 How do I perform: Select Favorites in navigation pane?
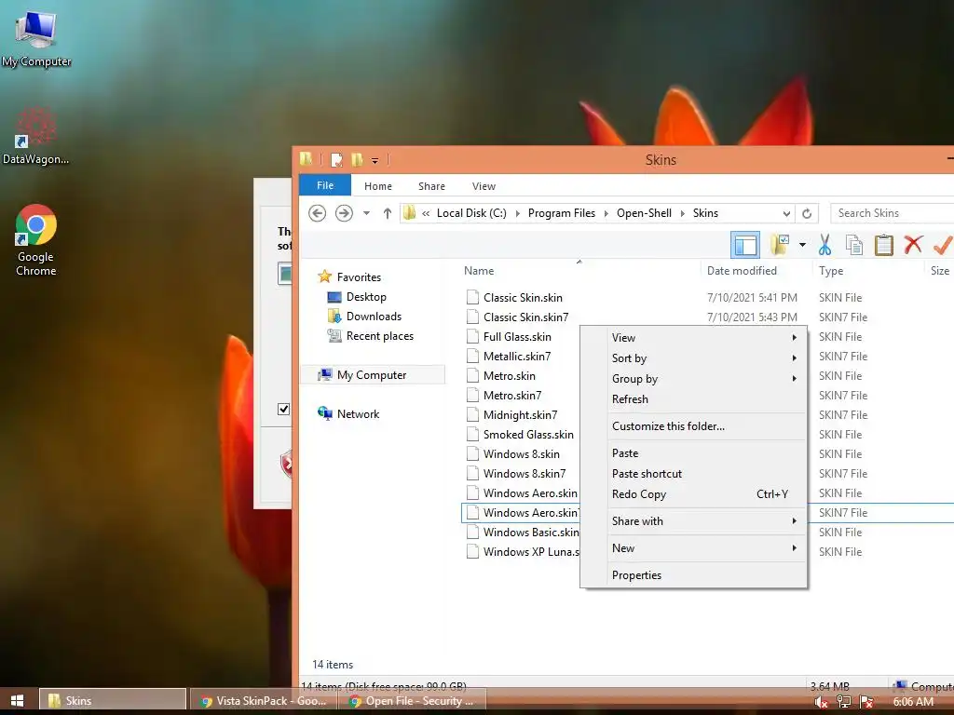point(349,277)
